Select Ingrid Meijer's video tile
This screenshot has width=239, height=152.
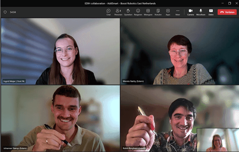point(60,51)
